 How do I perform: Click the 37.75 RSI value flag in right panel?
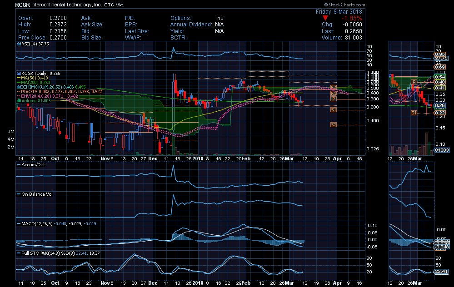(x=441, y=59)
